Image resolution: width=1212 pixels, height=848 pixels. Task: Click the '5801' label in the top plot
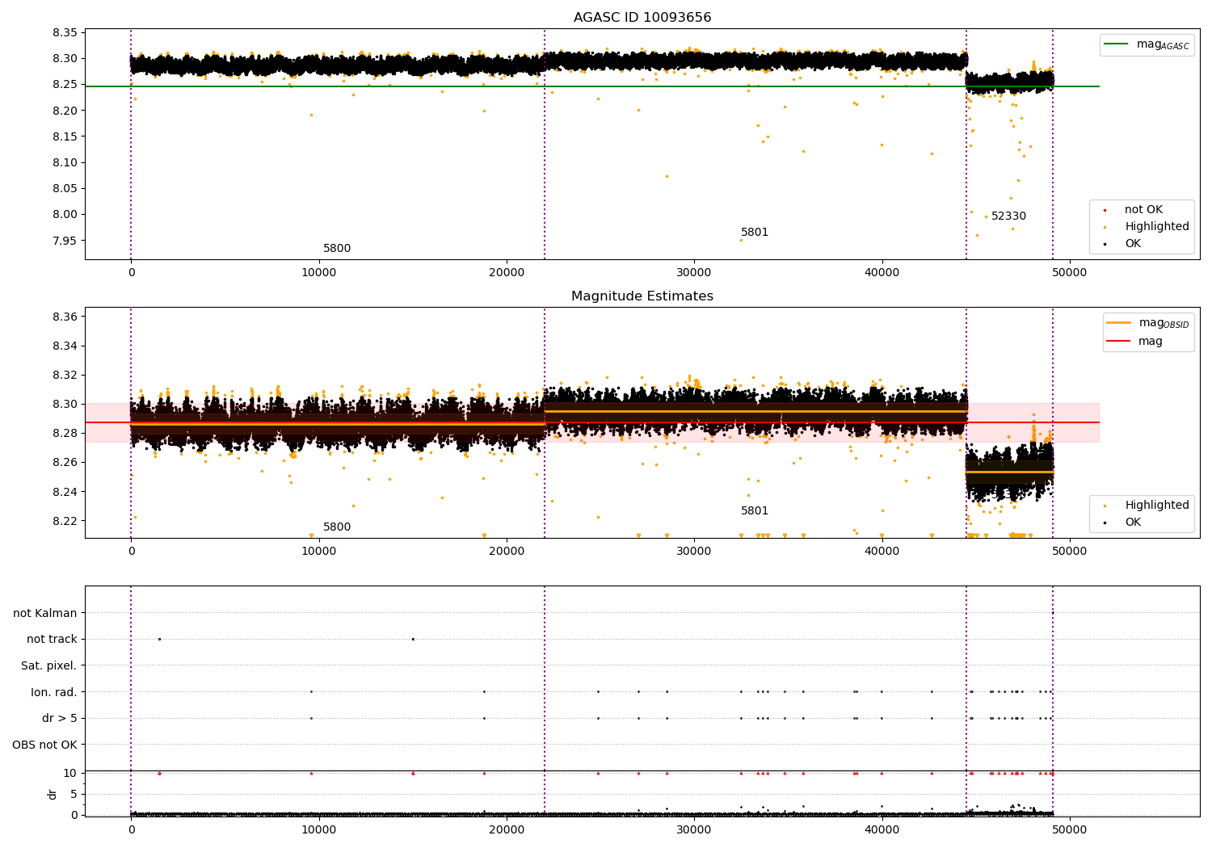coord(755,233)
